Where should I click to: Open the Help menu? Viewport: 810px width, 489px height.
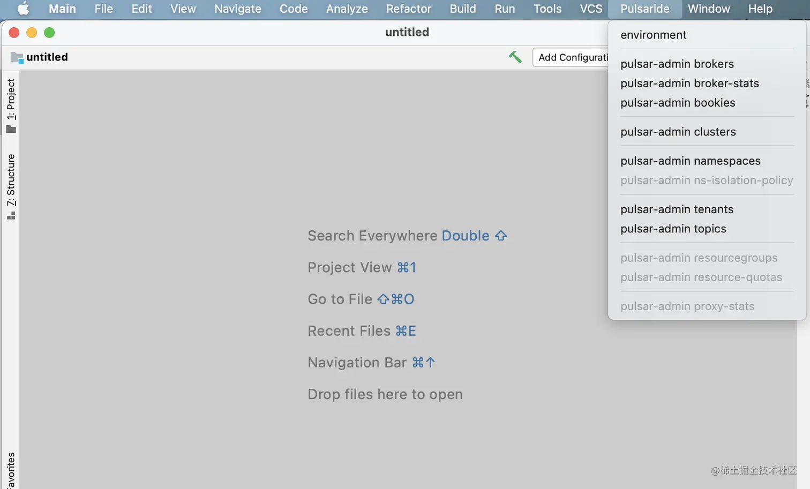pyautogui.click(x=760, y=9)
